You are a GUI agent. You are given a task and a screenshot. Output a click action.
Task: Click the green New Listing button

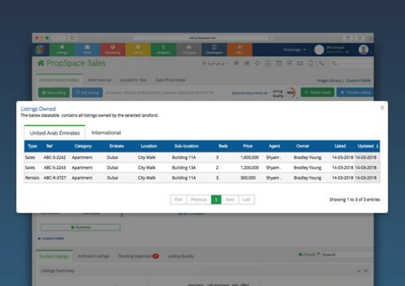54,92
